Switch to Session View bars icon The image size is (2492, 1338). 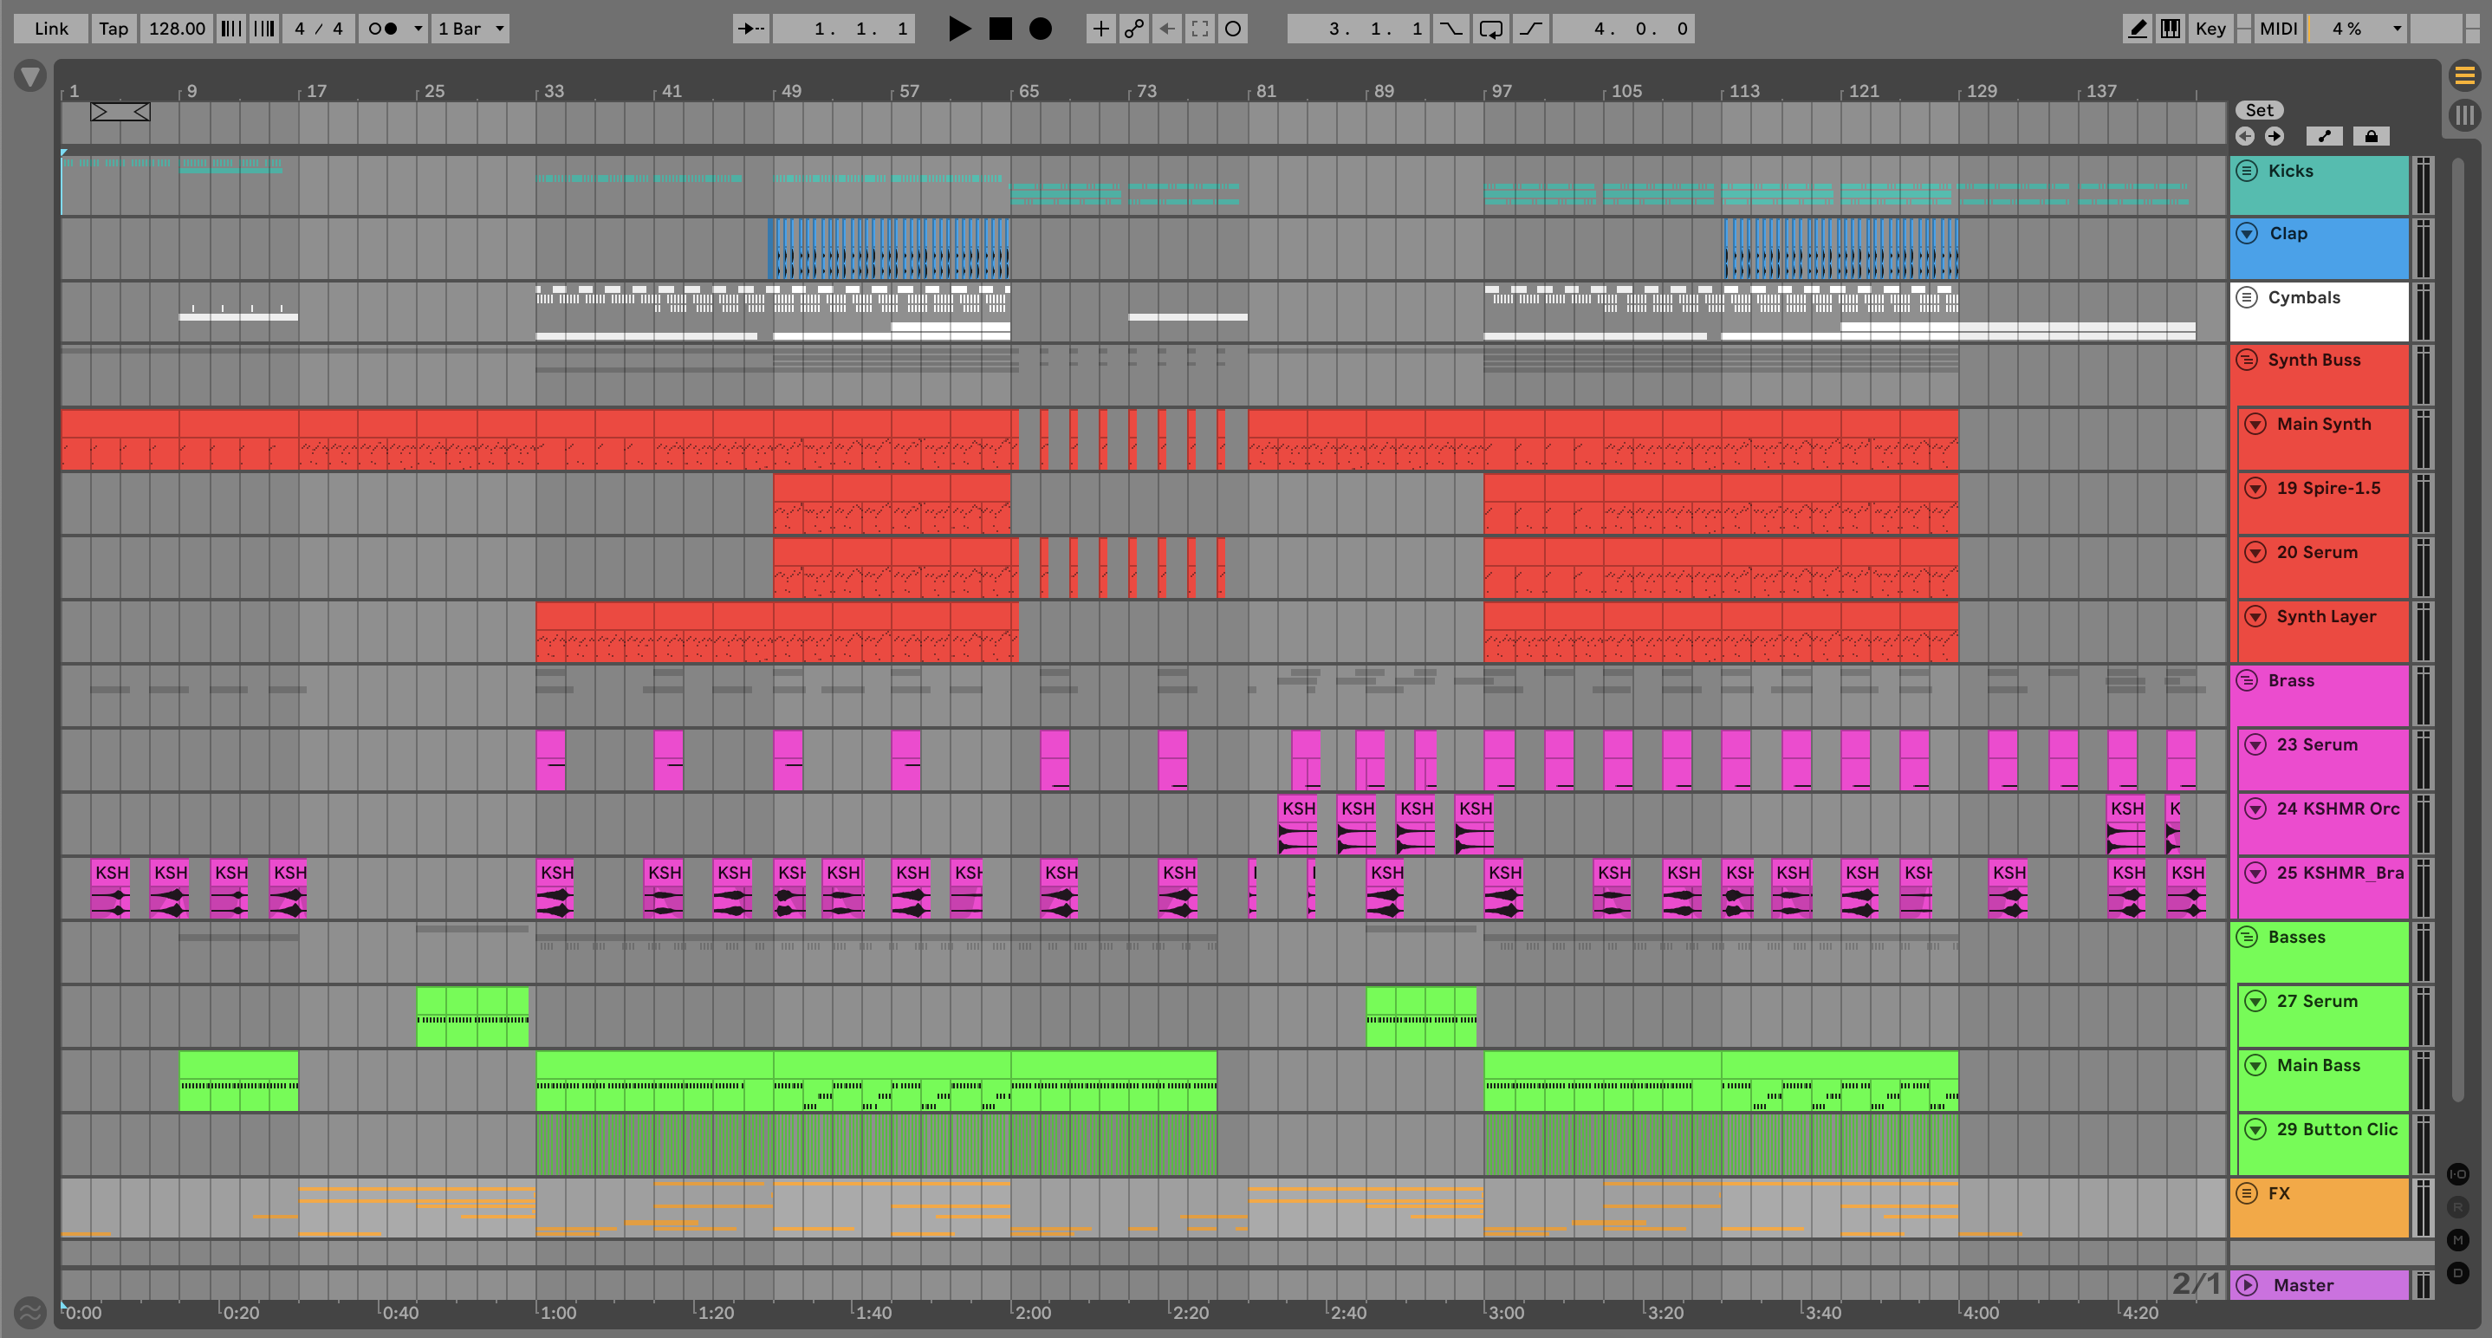(2464, 116)
